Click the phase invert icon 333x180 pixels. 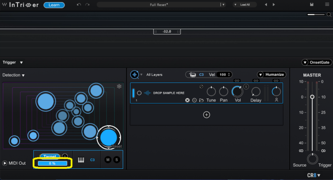tap(201, 86)
